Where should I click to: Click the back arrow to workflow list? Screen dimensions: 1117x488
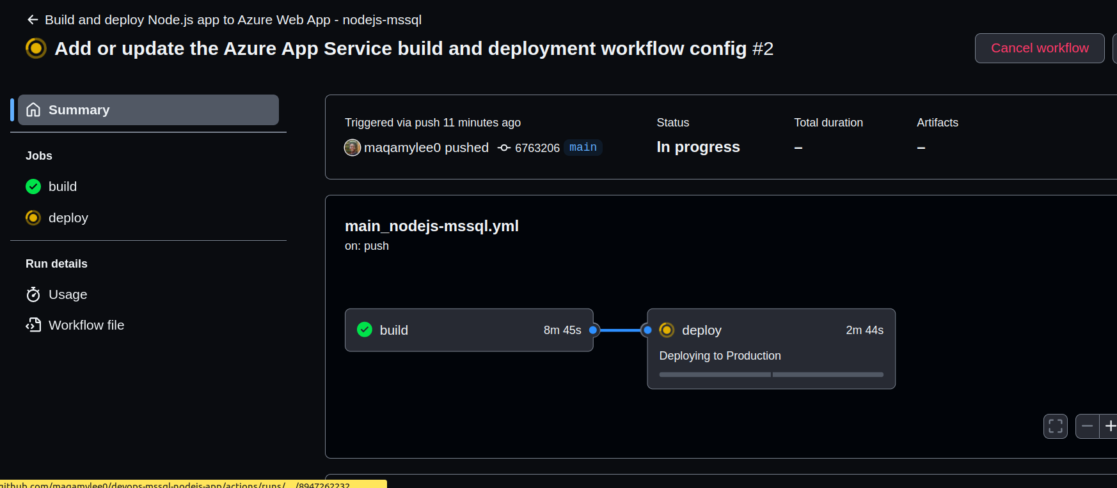point(33,20)
